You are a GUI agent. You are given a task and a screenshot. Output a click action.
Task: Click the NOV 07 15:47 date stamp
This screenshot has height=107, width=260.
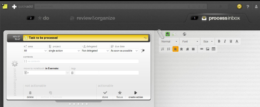[16, 38]
